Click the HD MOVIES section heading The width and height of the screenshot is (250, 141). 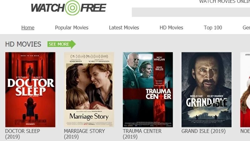point(23,44)
